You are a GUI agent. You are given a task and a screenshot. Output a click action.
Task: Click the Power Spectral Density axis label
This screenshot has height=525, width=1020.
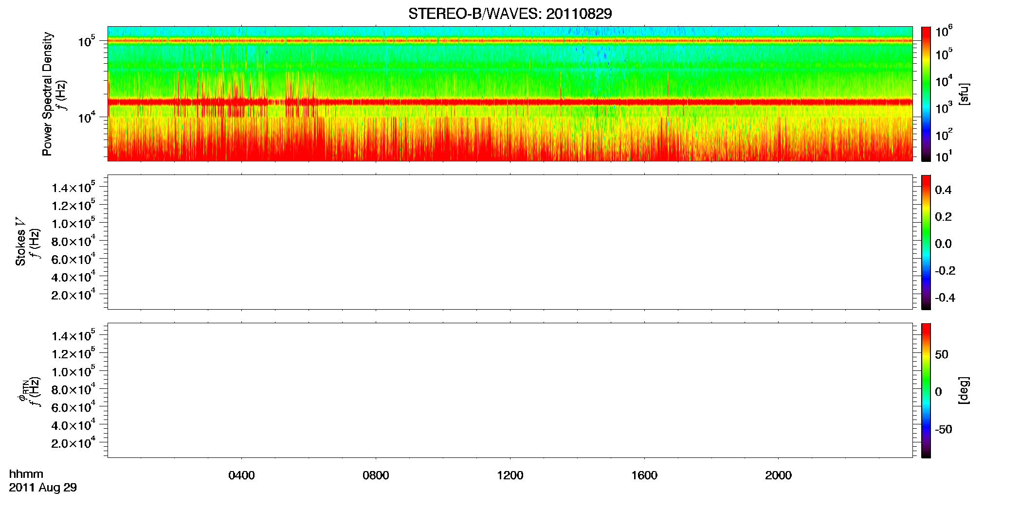(x=47, y=94)
